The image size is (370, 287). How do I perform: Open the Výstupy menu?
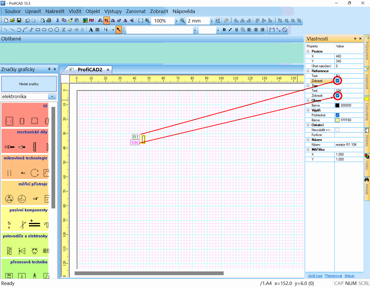tap(113, 11)
